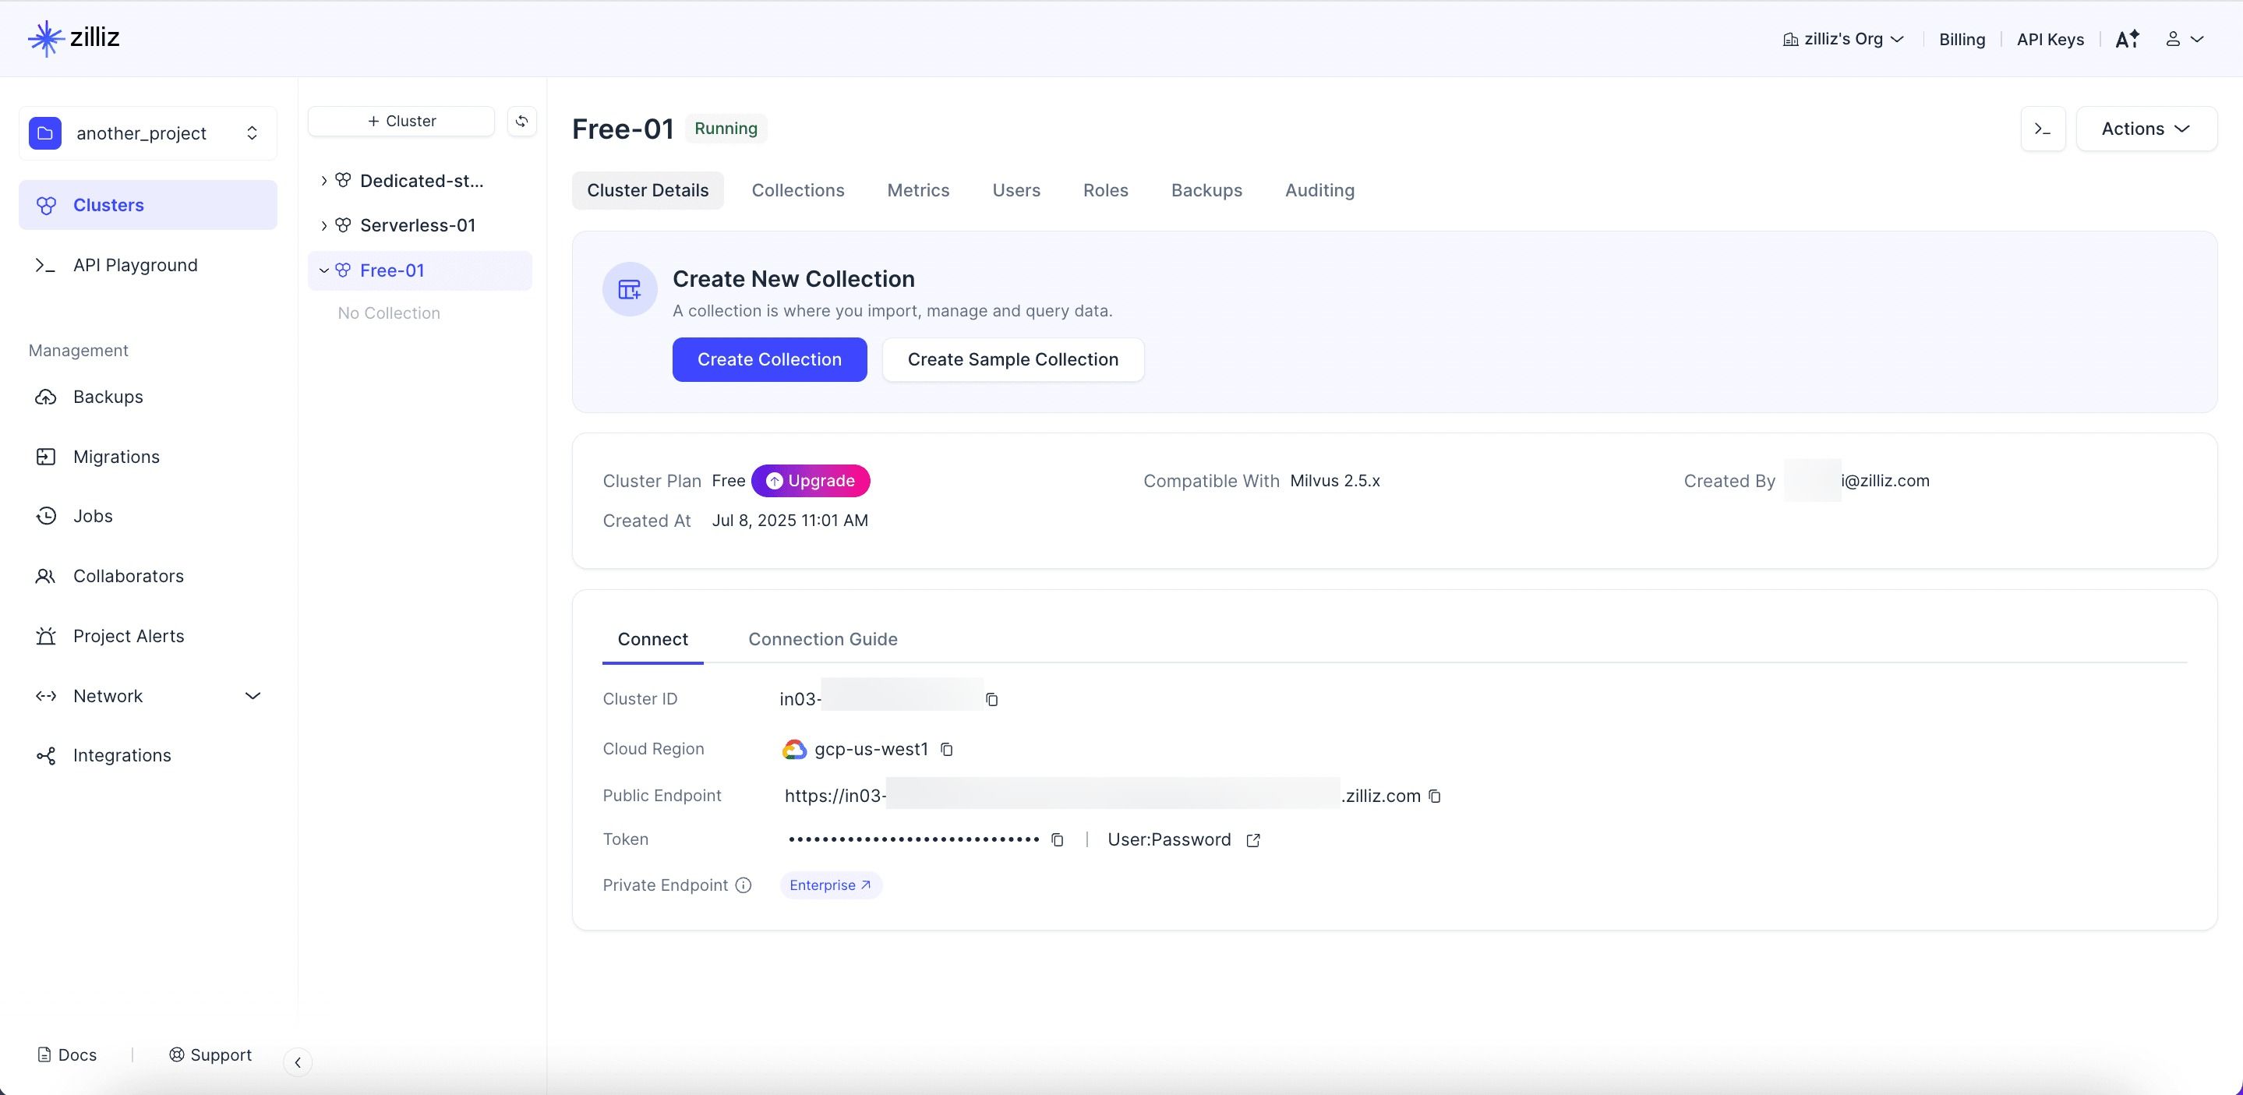The width and height of the screenshot is (2243, 1095).
Task: Collapse the Free-01 cluster
Action: point(324,270)
